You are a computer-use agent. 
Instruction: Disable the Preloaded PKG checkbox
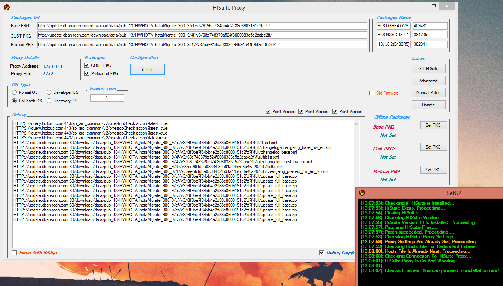87,73
